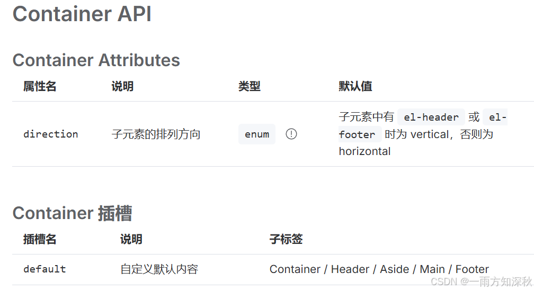Click the 插槽名 column header
534x291 pixels.
click(40, 239)
